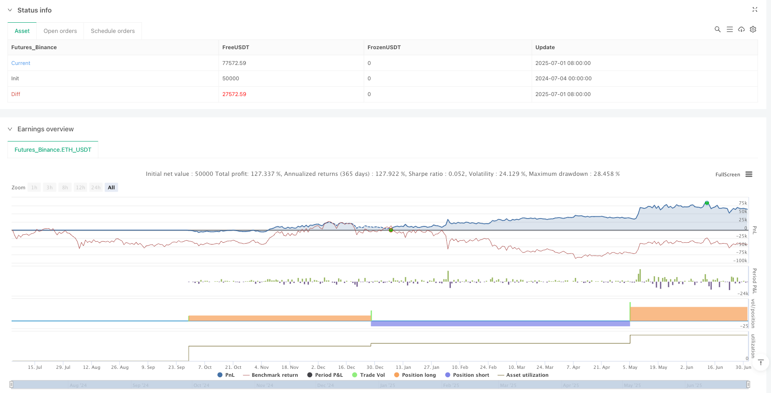Click the Current row link
This screenshot has height=393, width=771.
pos(21,63)
